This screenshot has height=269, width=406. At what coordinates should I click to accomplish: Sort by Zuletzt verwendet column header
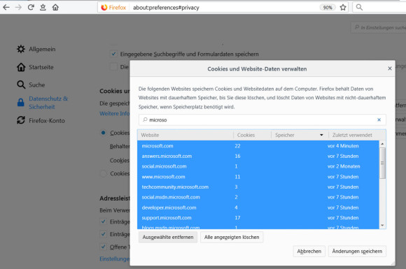(x=357, y=135)
